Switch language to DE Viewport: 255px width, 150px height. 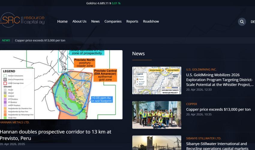[x=253, y=22]
